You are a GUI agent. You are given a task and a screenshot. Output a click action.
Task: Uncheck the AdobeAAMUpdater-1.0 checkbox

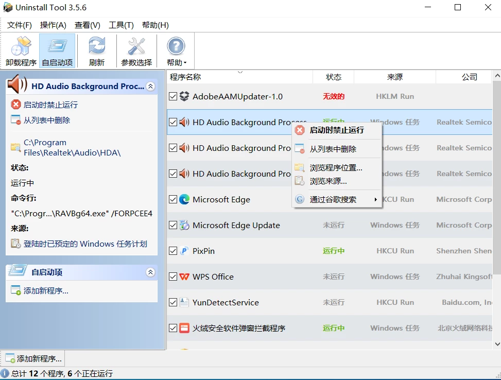[x=173, y=96]
